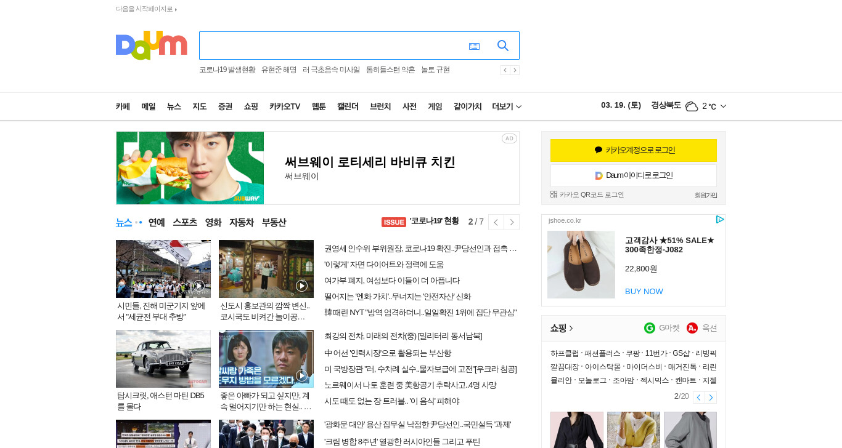Click trending keyword 유현준 해명
This screenshot has height=448, width=842.
point(279,70)
